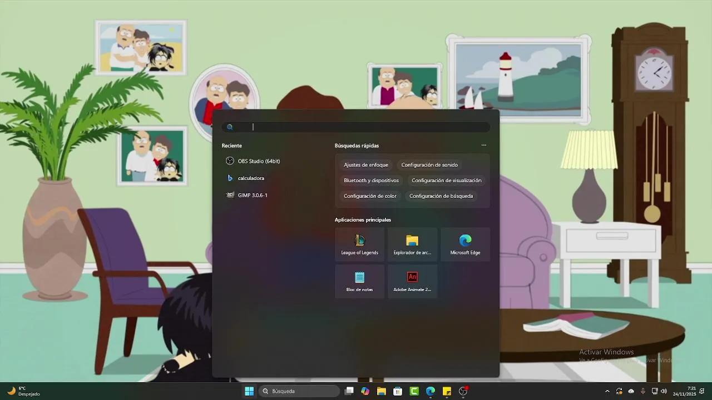Open the green Camtasia taskbar icon
This screenshot has height=400, width=712.
coord(414,391)
